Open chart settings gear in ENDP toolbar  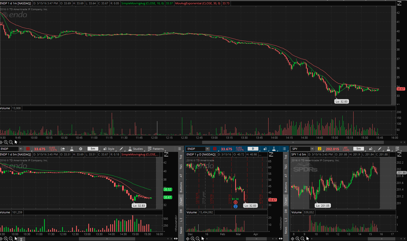(81, 149)
